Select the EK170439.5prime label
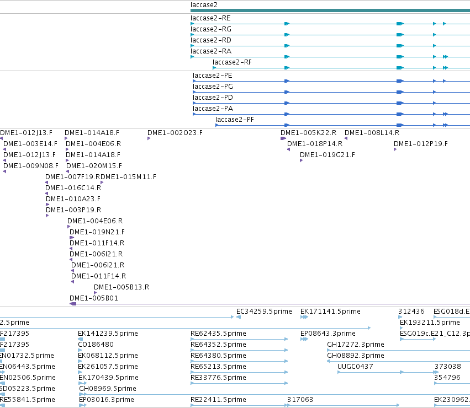The width and height of the screenshot is (470, 408). coord(108,378)
